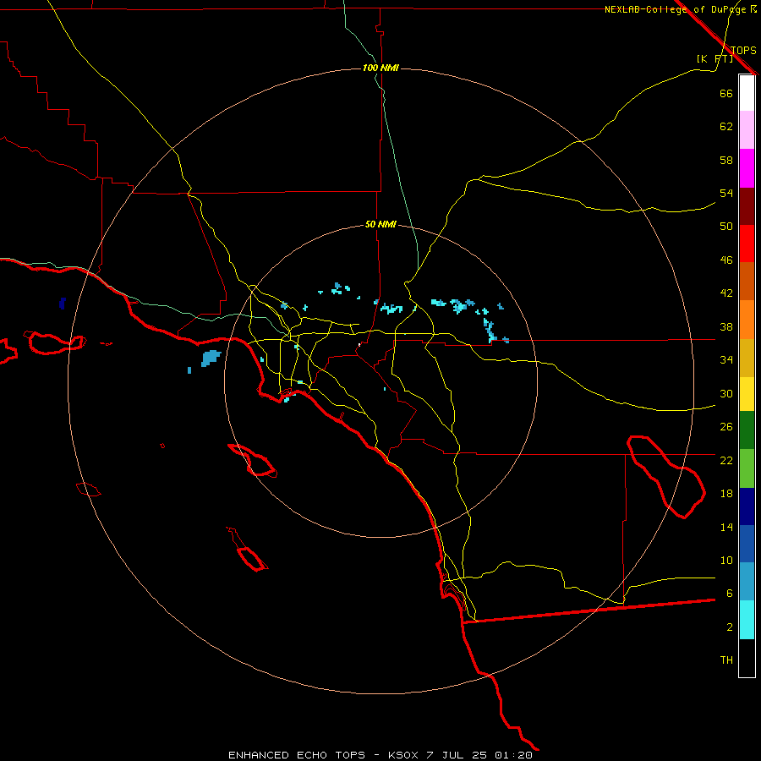The width and height of the screenshot is (761, 761).
Task: Click the dark green legend swatch
Action: (x=747, y=430)
